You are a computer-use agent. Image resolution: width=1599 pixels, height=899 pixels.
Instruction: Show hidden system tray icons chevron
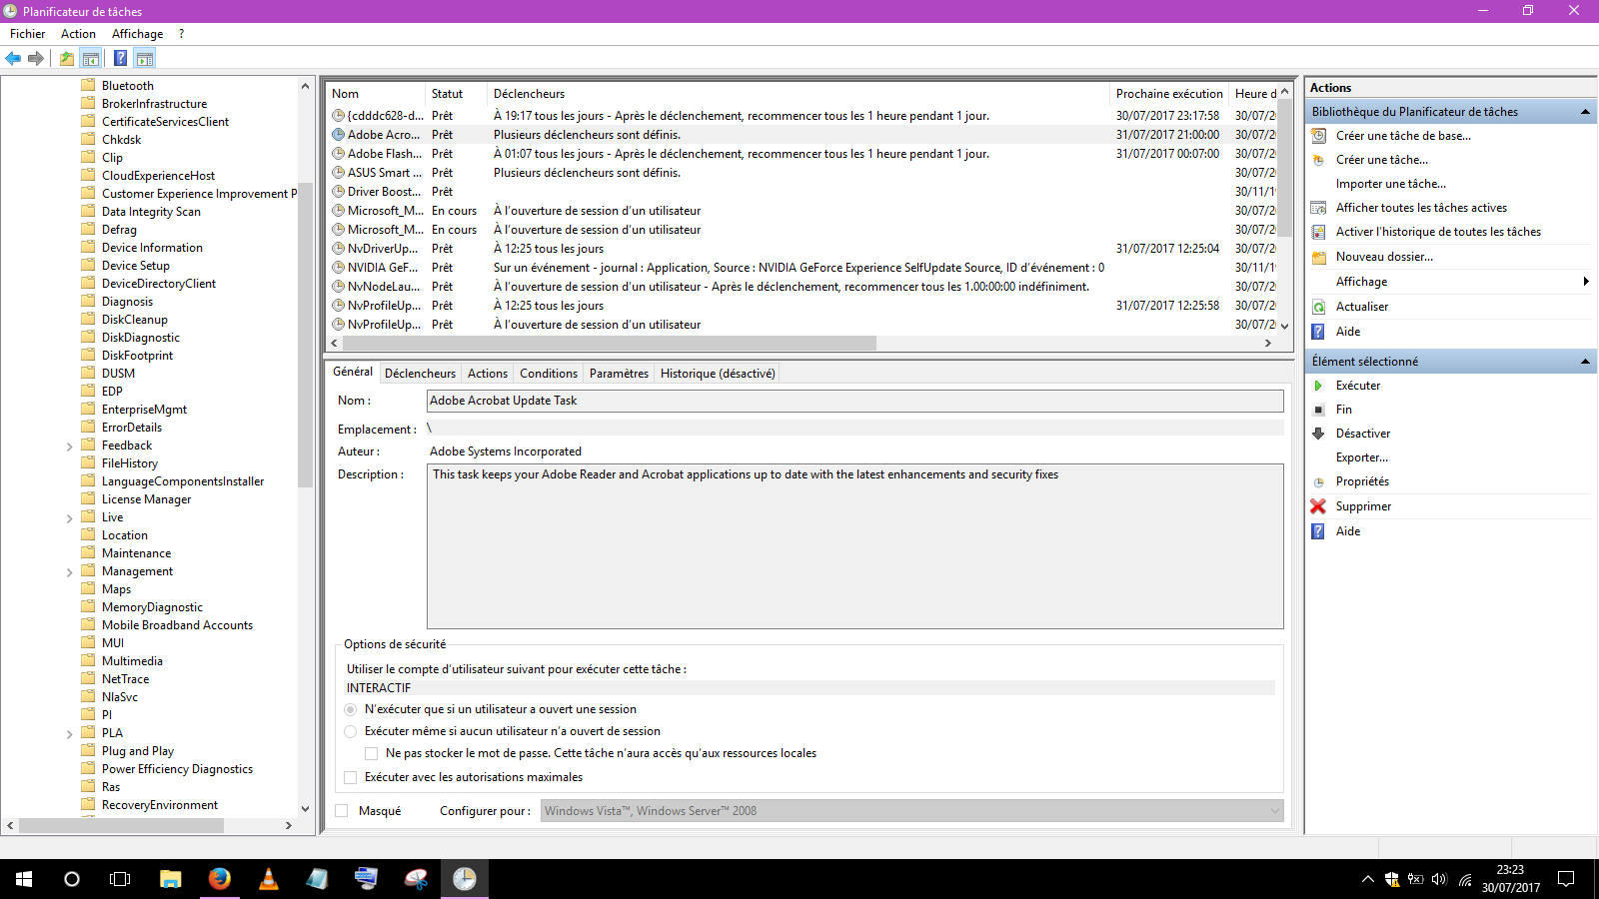point(1367,879)
